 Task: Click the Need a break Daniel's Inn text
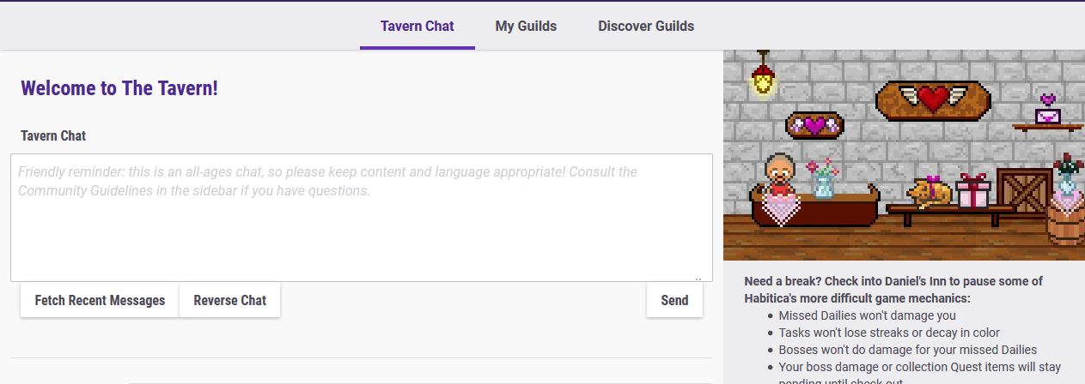(893, 290)
